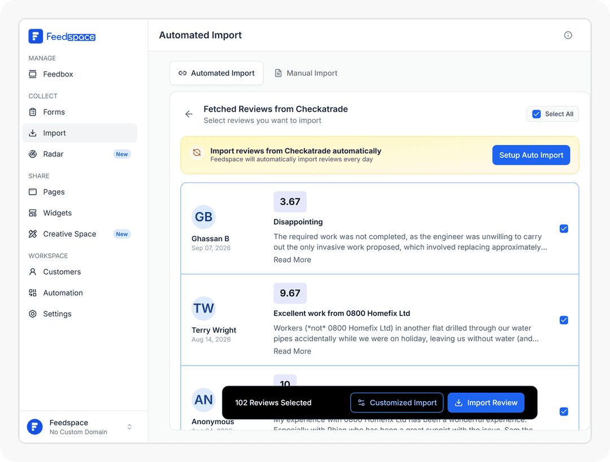Uncheck the Anonymous review checkbox
The height and width of the screenshot is (462, 610).
[564, 411]
